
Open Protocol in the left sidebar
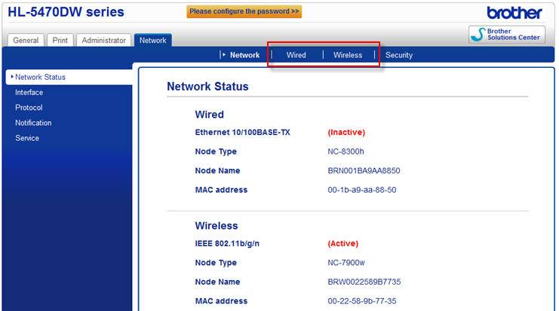click(x=29, y=108)
